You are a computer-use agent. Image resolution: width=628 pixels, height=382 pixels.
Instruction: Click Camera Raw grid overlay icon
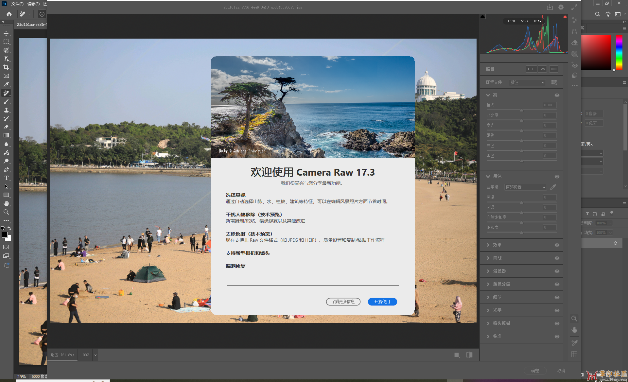(574, 355)
